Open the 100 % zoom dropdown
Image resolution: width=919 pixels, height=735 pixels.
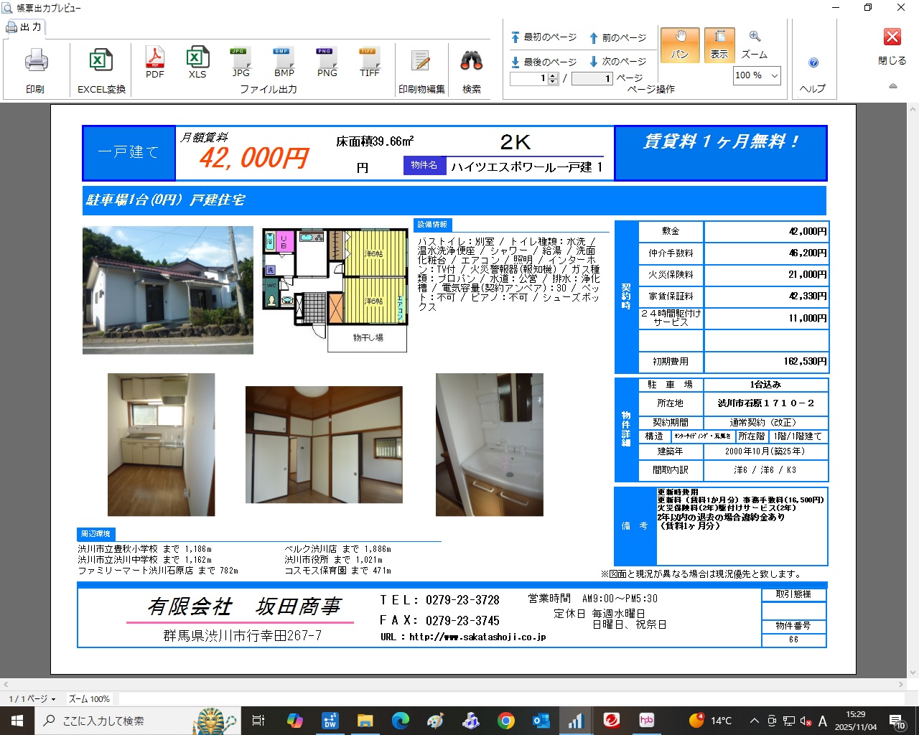click(x=774, y=75)
